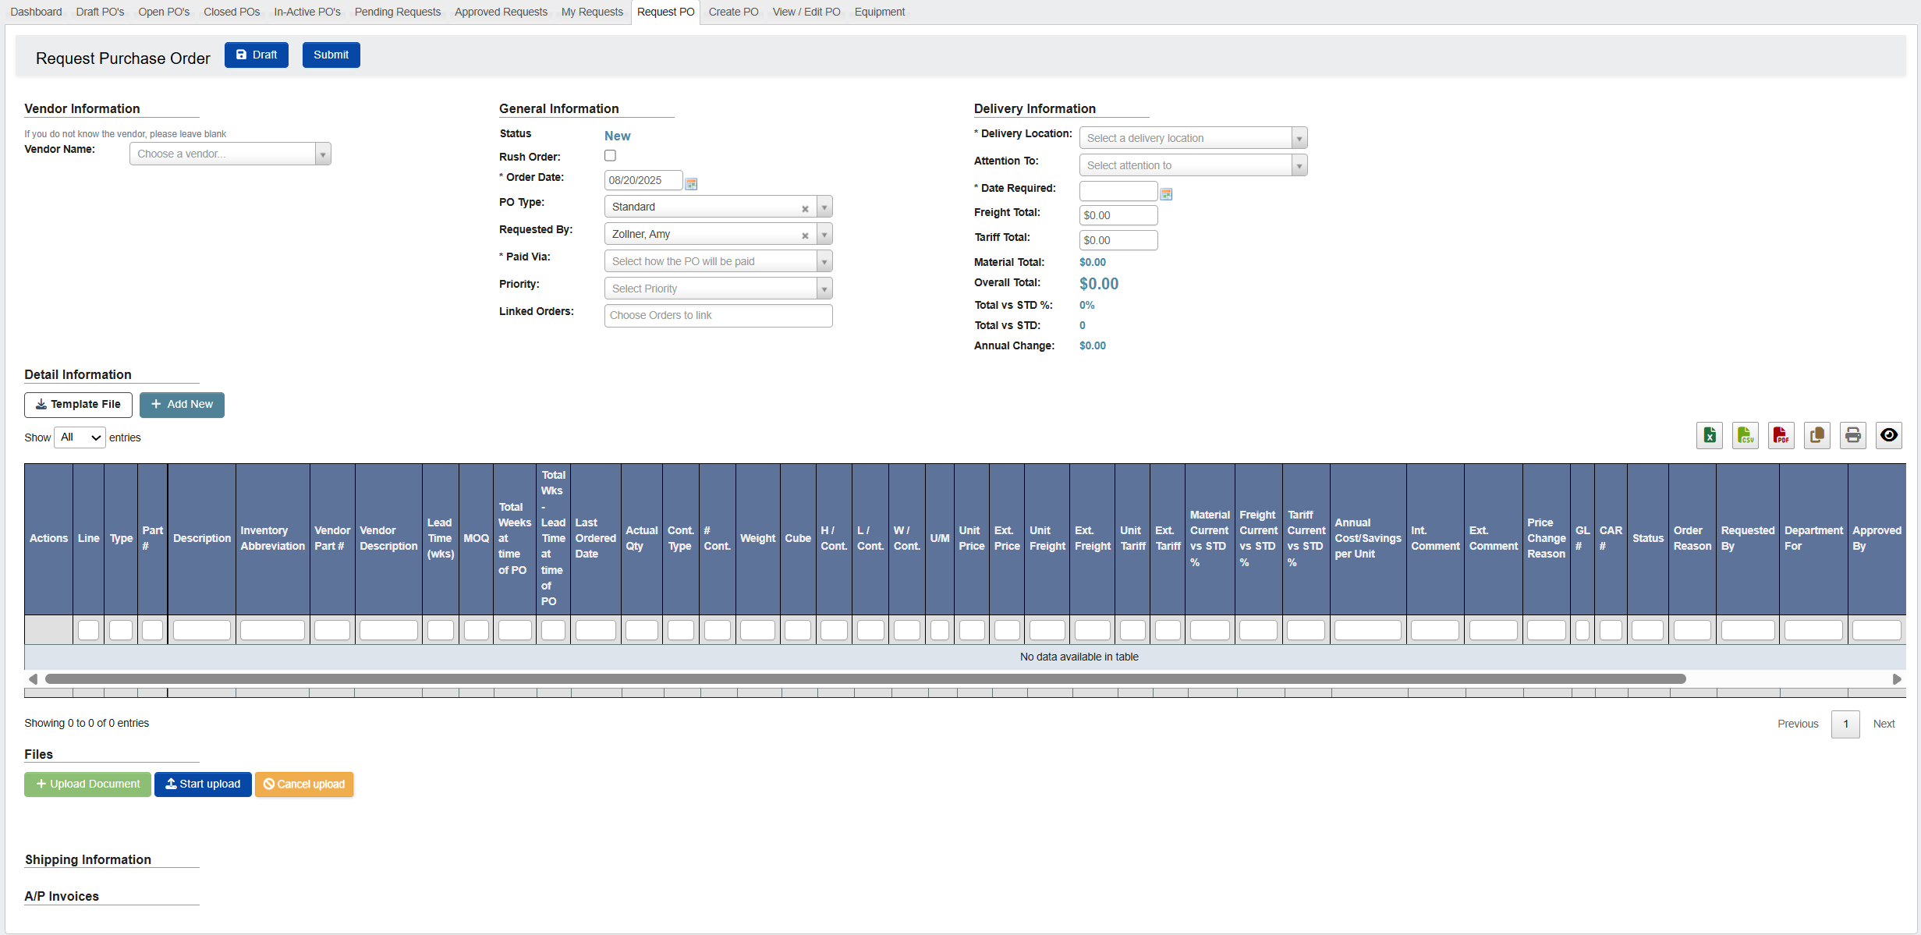Export table as CSV icon
1921x935 pixels.
(x=1745, y=435)
